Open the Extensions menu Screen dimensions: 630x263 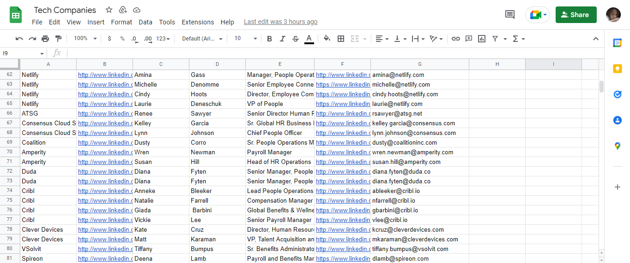click(x=198, y=22)
